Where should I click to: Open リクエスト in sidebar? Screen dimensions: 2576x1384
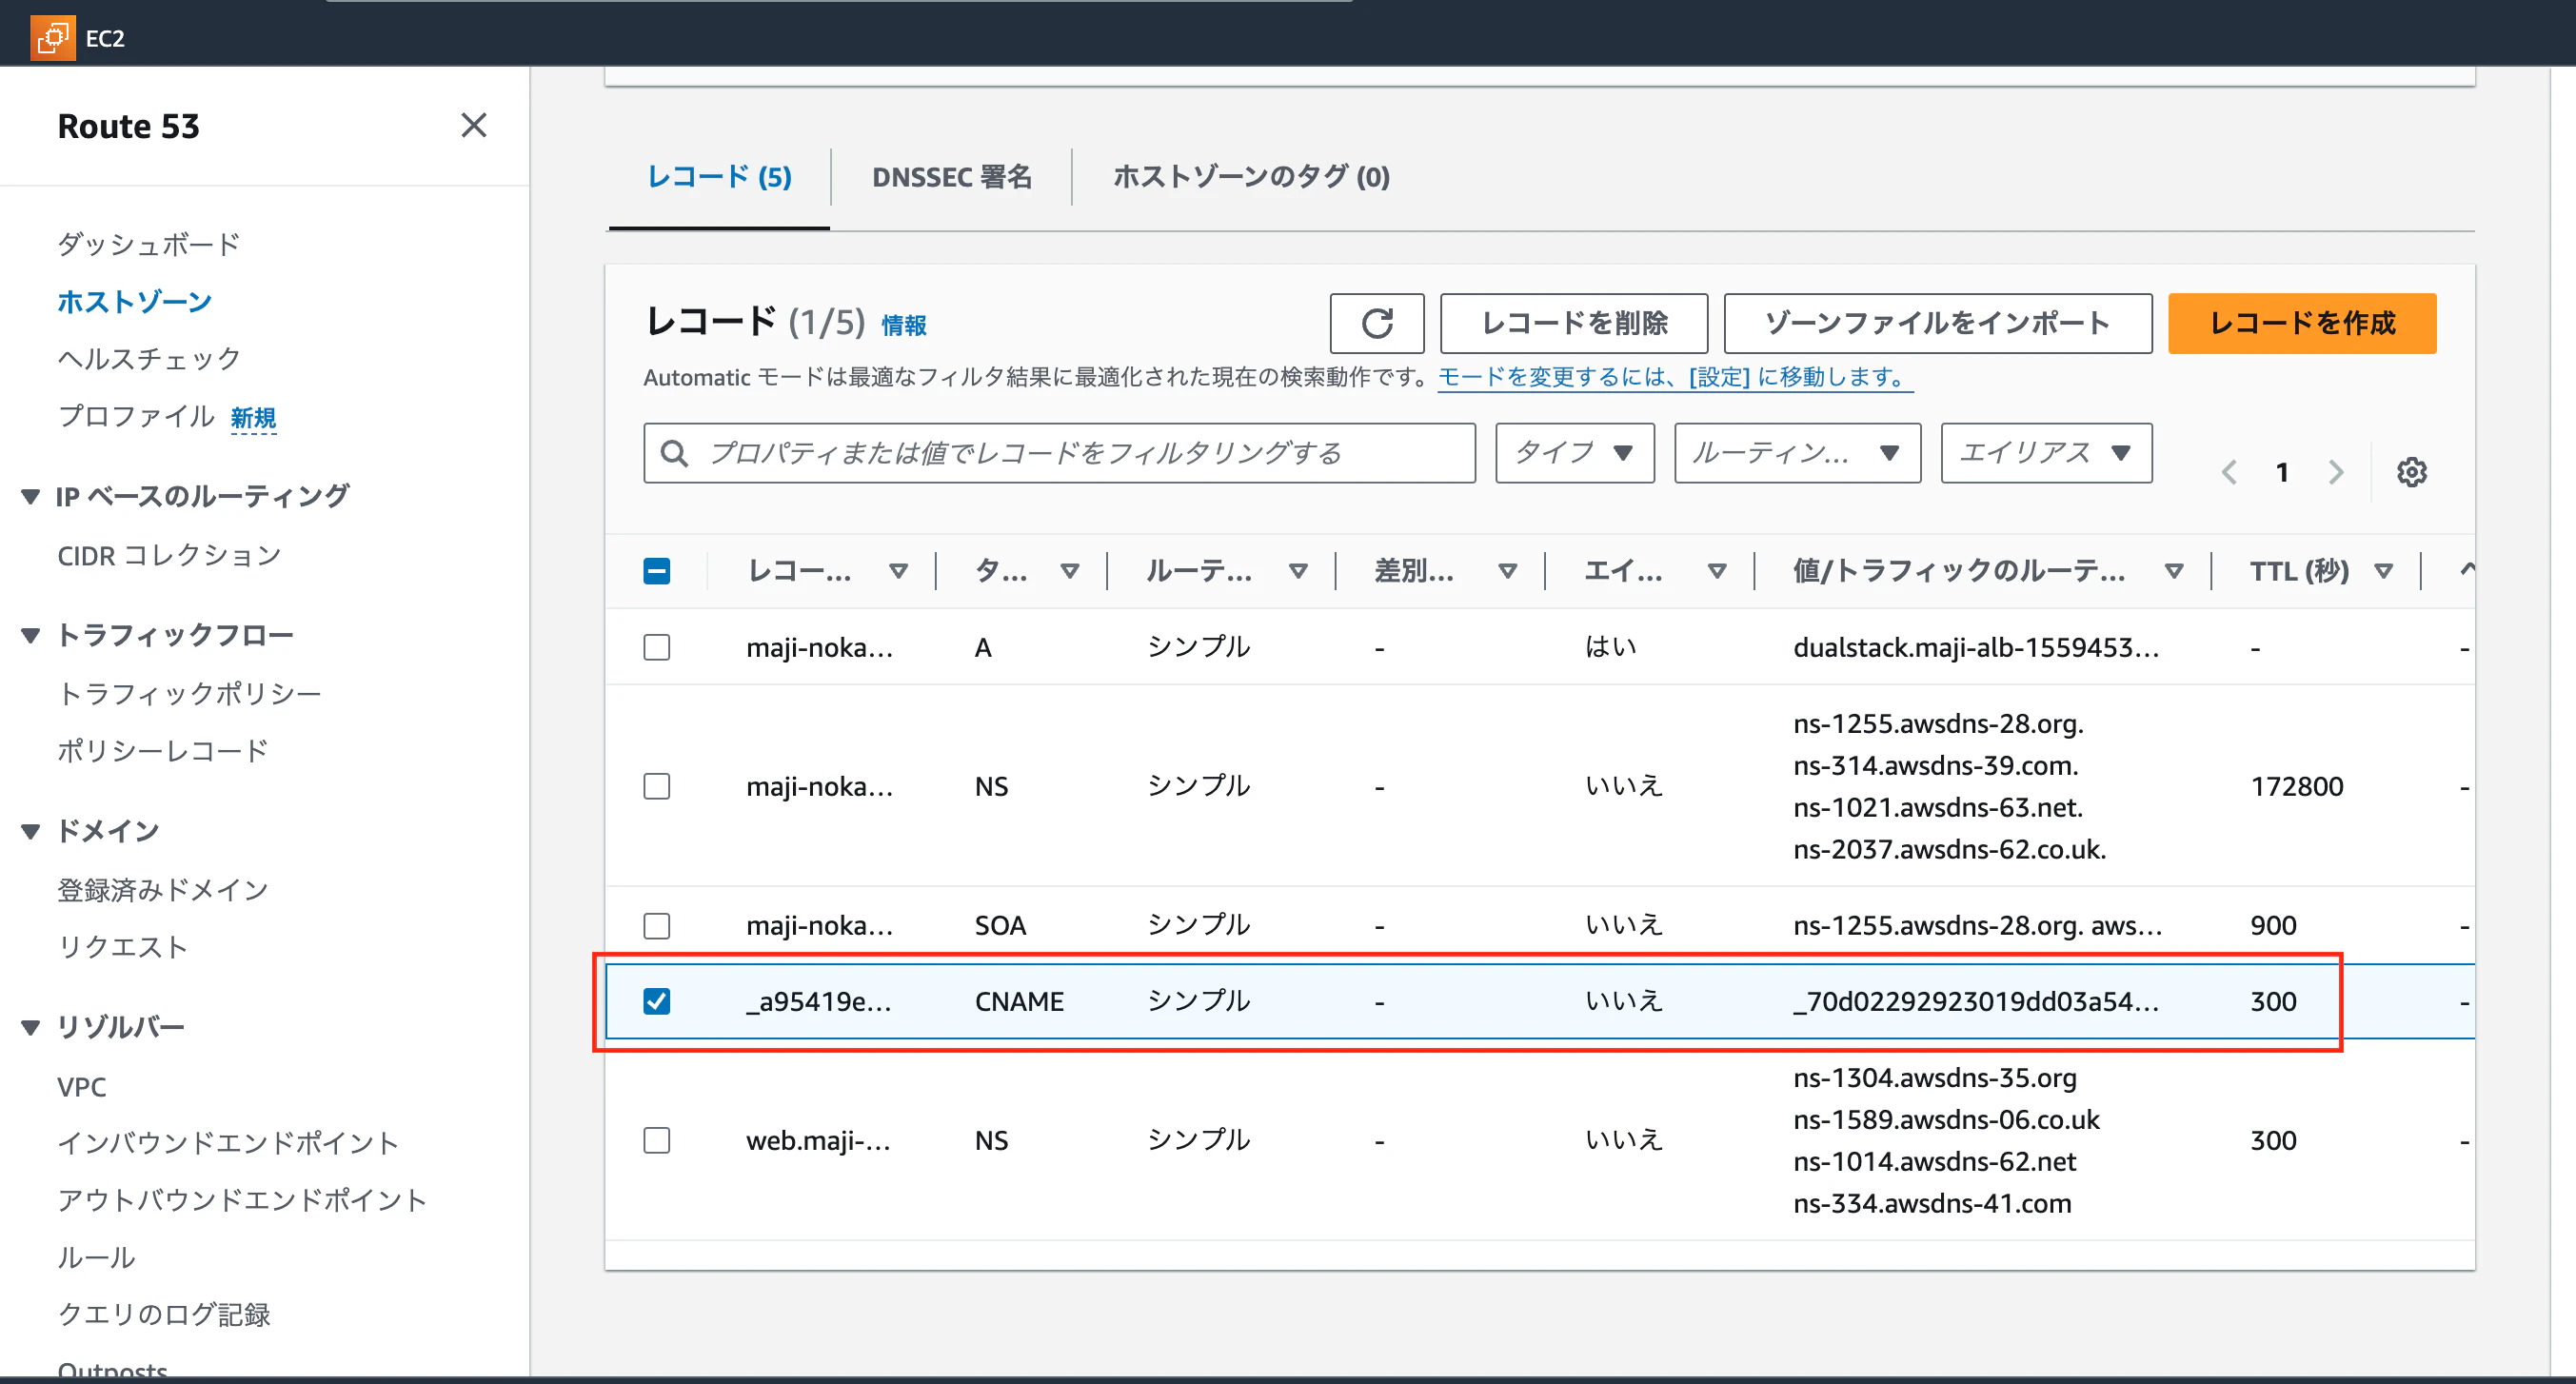[122, 946]
